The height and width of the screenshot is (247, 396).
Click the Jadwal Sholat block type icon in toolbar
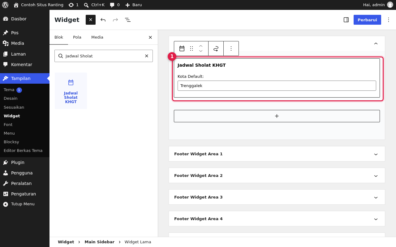pyautogui.click(x=182, y=48)
